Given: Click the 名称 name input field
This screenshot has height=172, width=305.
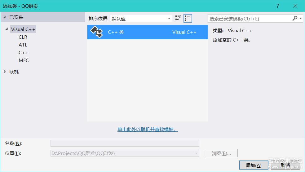Looking at the screenshot, I should (125, 143).
